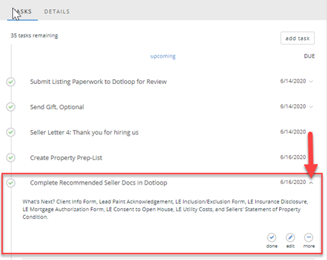Switch to the Tasks tab
The height and width of the screenshot is (260, 327).
[x=22, y=11]
